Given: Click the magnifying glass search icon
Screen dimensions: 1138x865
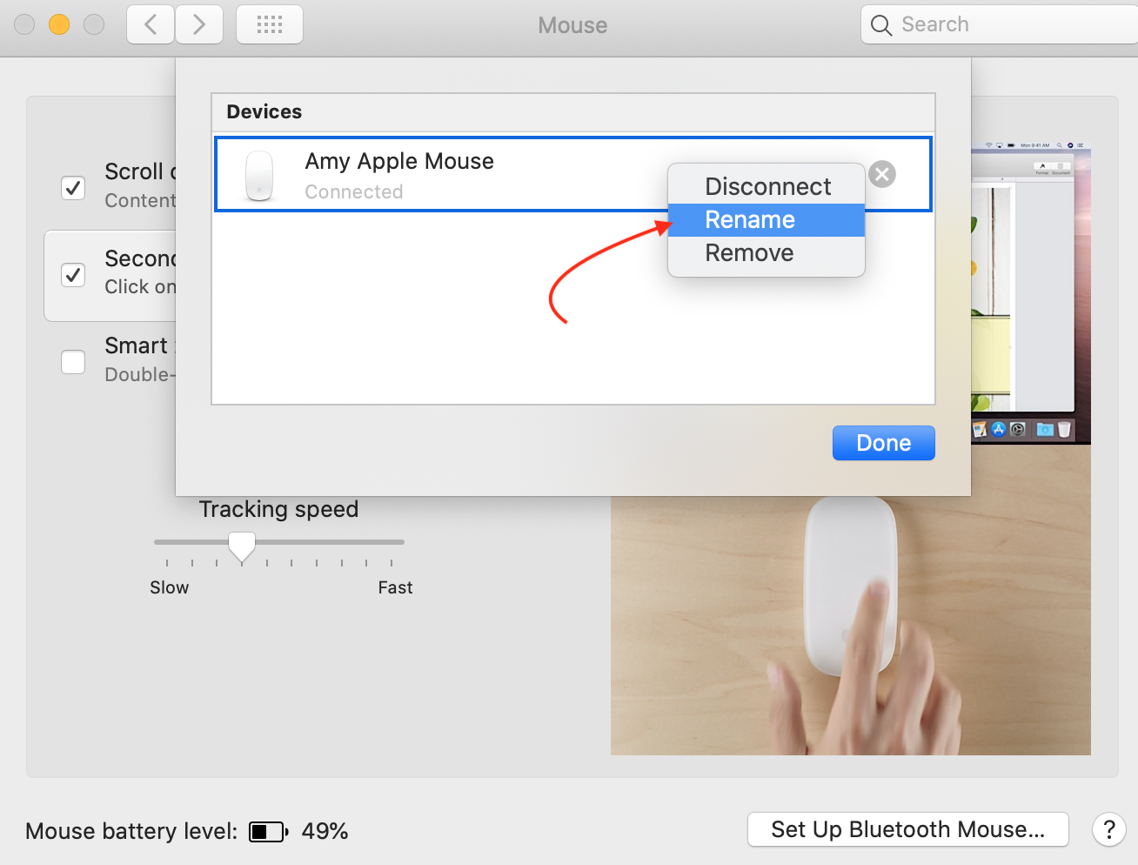Looking at the screenshot, I should point(880,25).
